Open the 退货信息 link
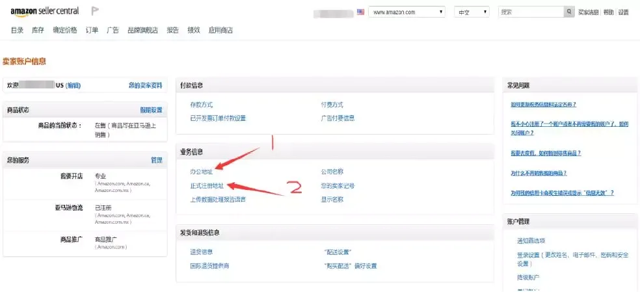This screenshot has width=640, height=292. [201, 252]
